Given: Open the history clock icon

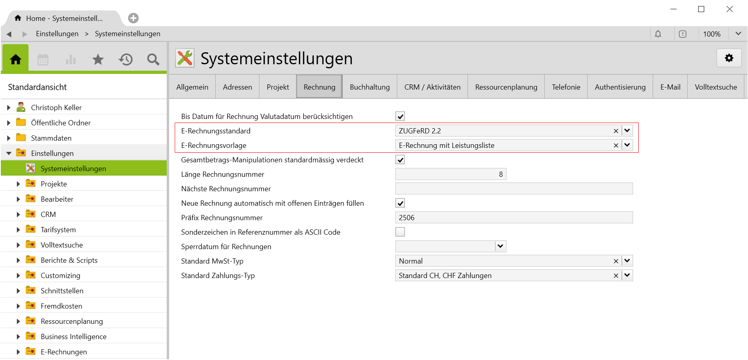Looking at the screenshot, I should click(126, 60).
